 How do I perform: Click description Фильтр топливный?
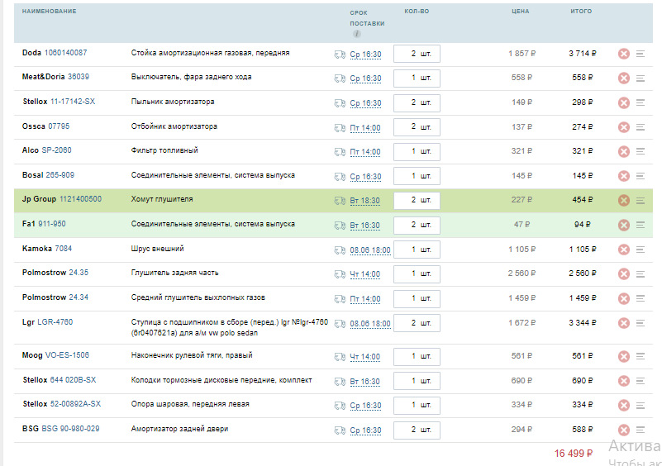(164, 150)
